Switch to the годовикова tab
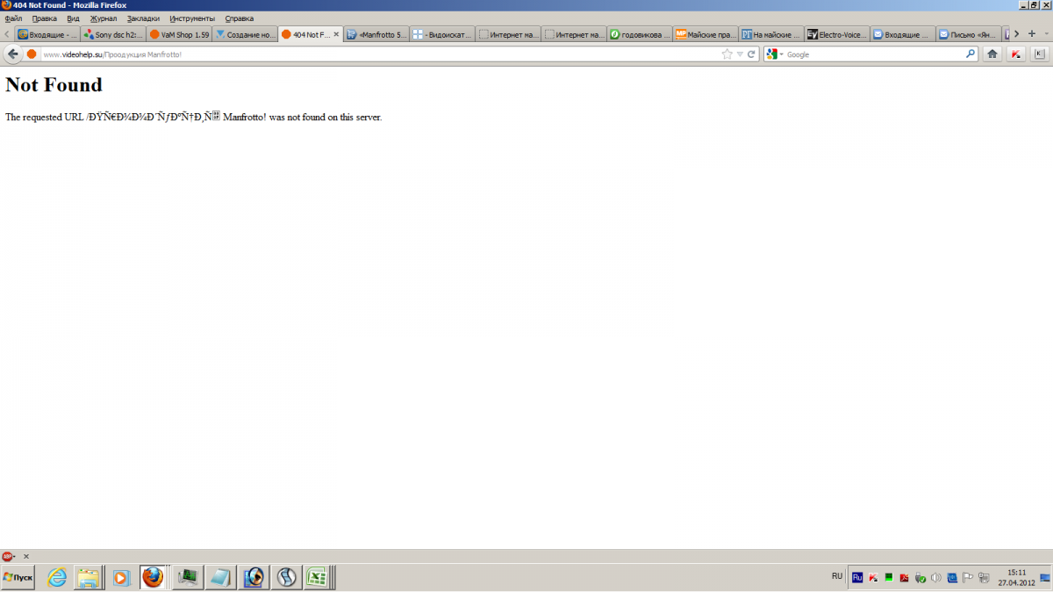Viewport: 1053px width, 592px height. 640,34
